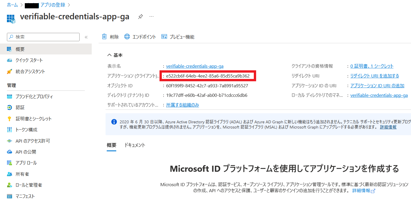This screenshot has height=202, width=411.
Task: Open the verifiable-credentials-app-ga 表示名 link
Action: click(x=195, y=66)
